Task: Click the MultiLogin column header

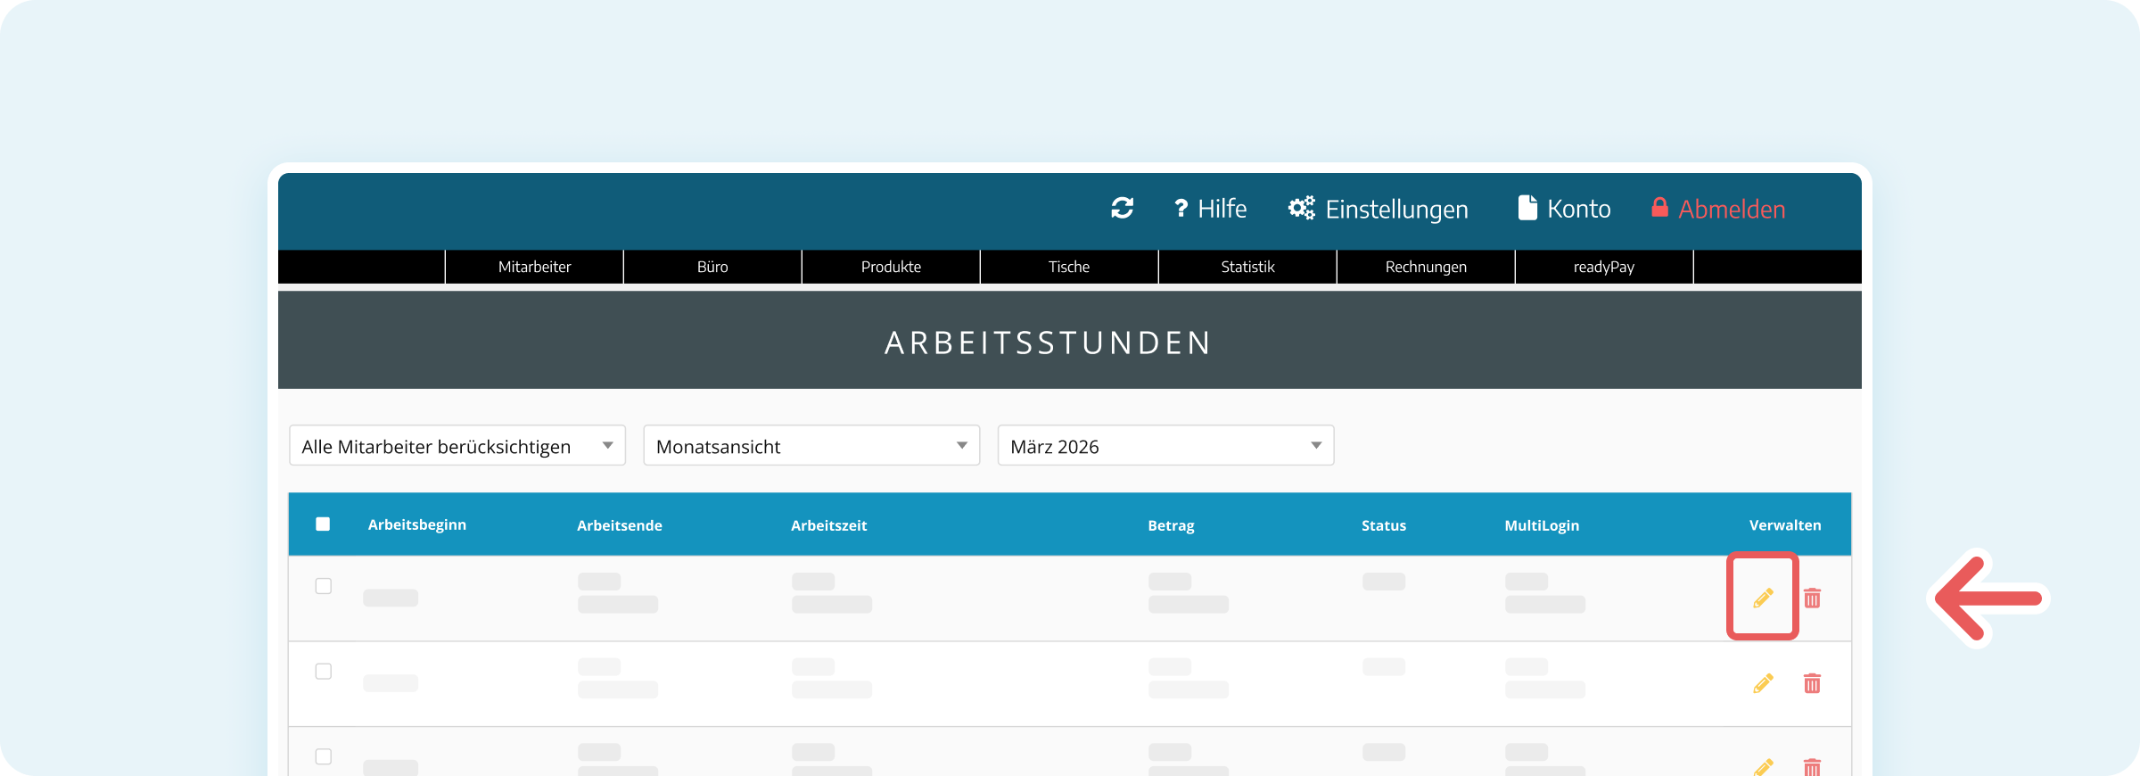Action: point(1542,525)
